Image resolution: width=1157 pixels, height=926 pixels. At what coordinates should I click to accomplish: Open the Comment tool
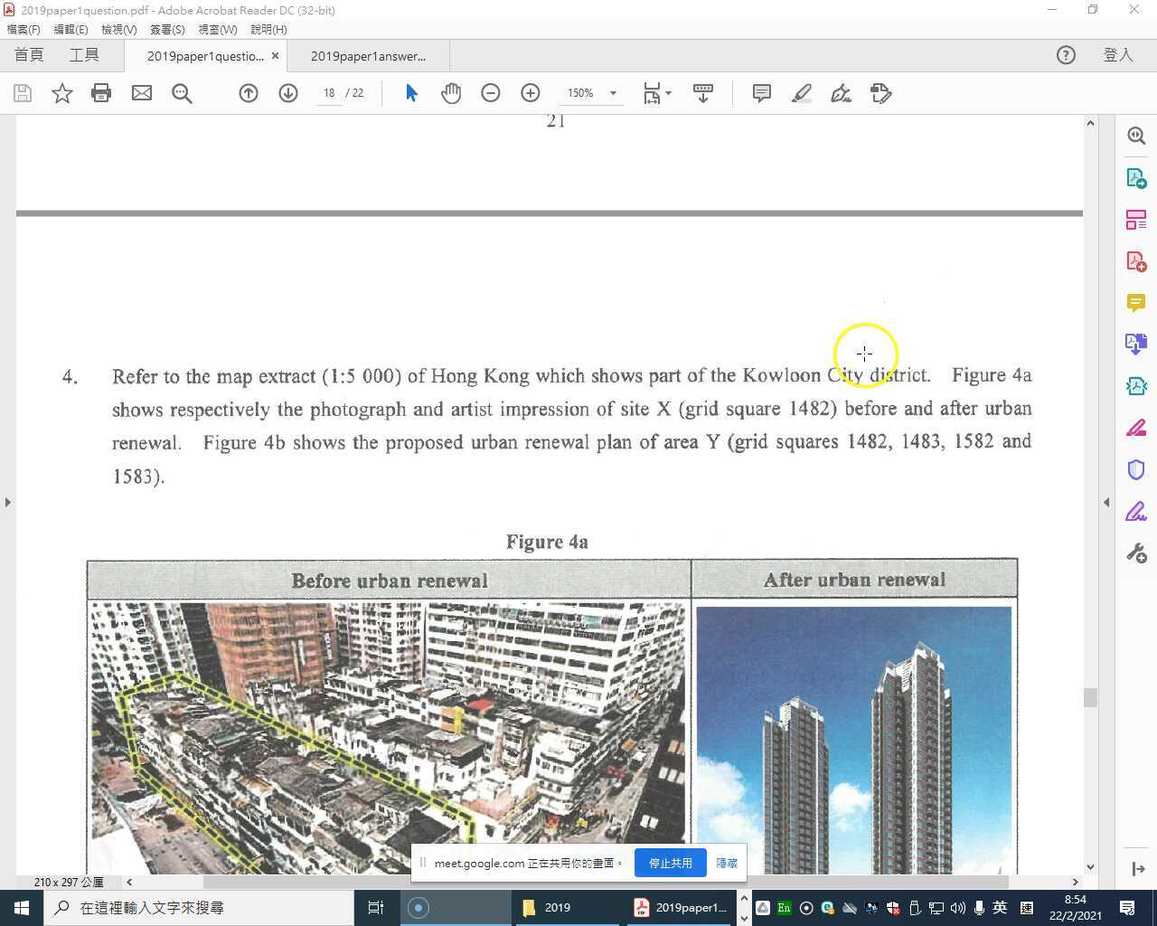click(x=761, y=93)
